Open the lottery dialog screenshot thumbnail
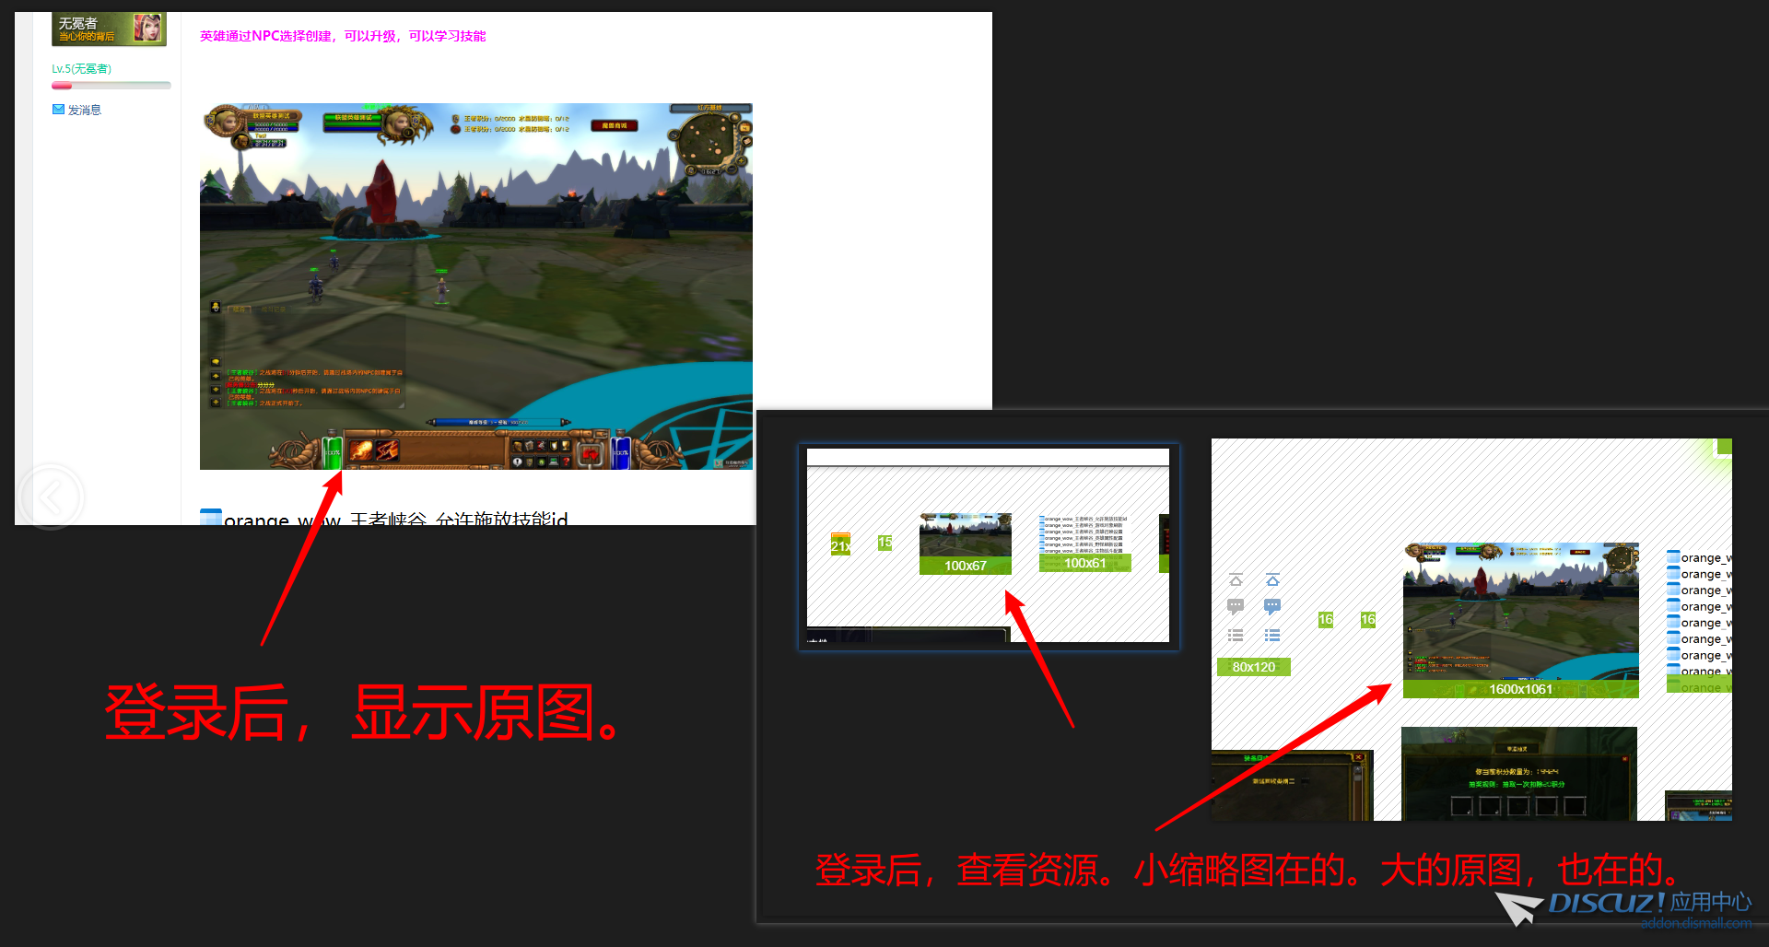 1518,774
